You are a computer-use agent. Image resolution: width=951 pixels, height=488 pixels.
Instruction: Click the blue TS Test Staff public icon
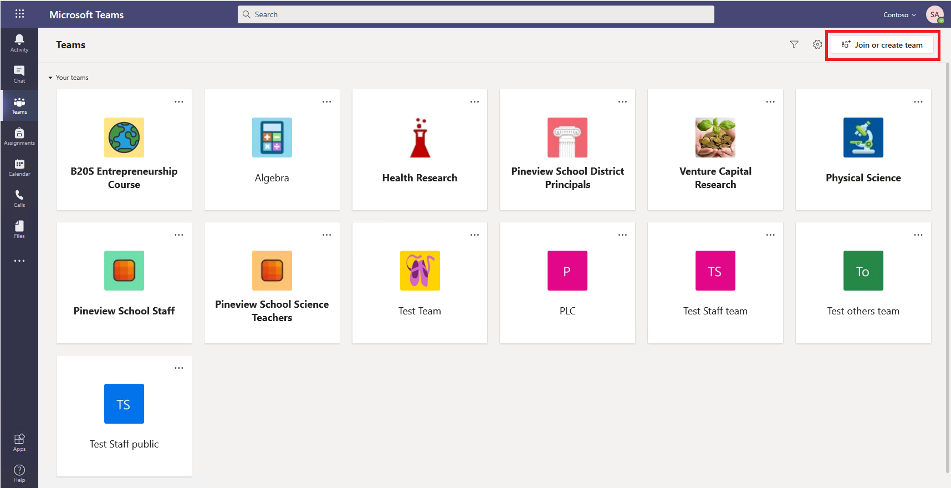pyautogui.click(x=124, y=404)
